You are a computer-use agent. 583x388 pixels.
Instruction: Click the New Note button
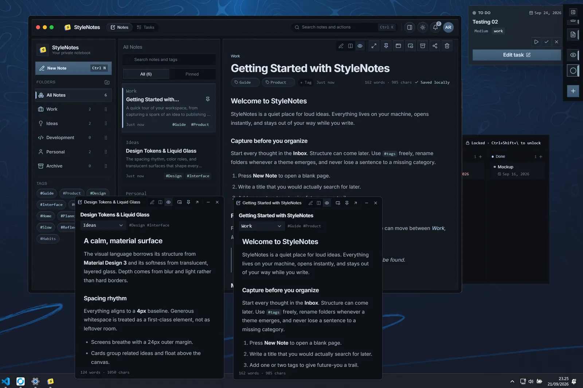(73, 68)
